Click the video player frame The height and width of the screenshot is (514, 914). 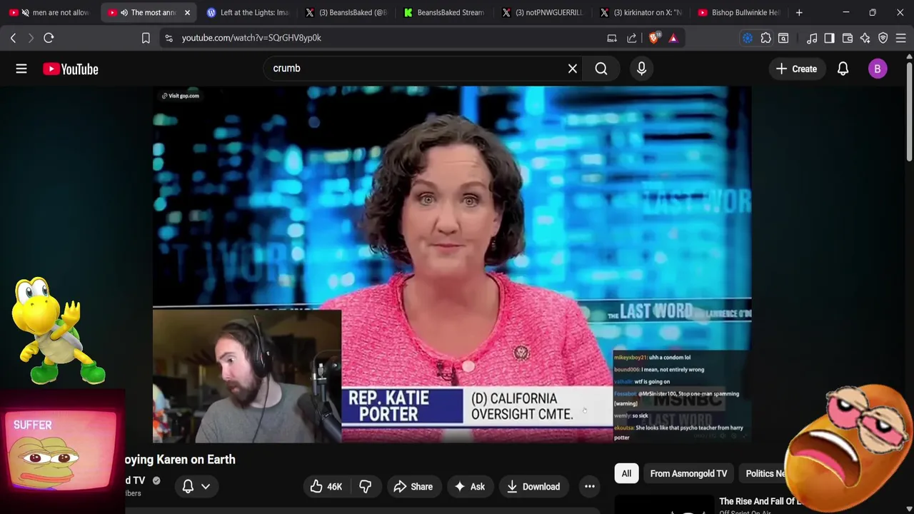coord(452,264)
